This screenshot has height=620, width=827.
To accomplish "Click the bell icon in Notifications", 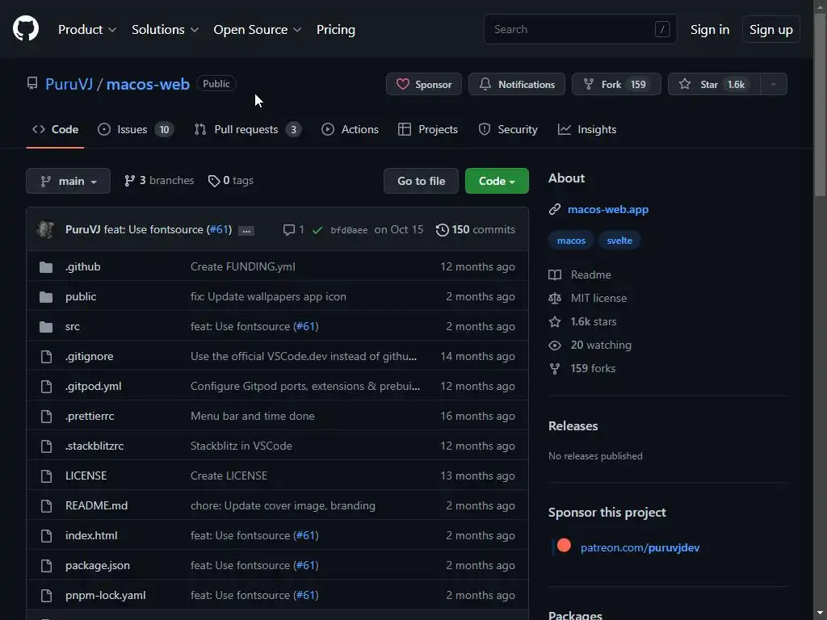I will (485, 84).
